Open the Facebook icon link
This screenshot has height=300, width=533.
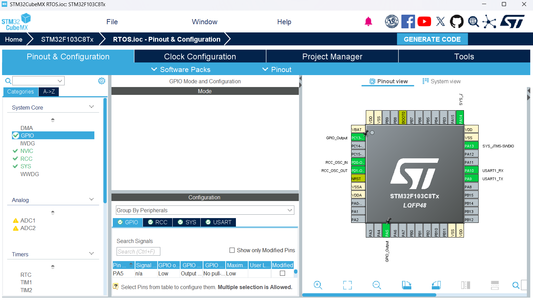408,22
